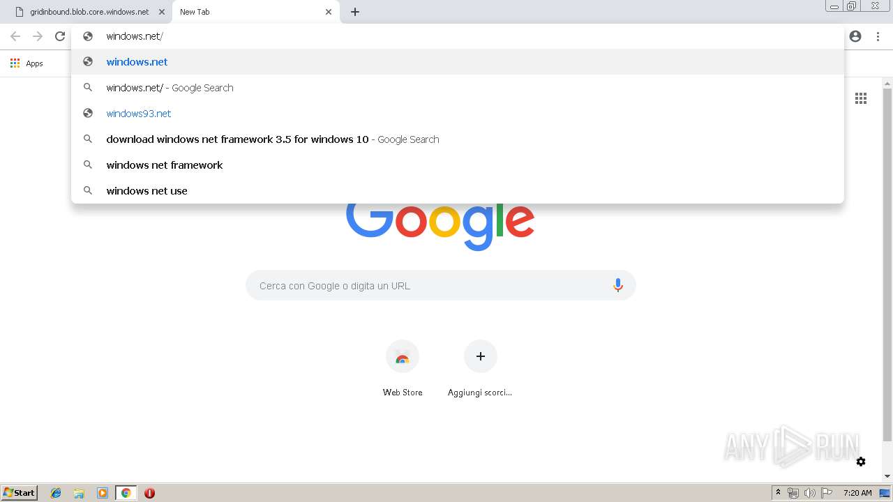Show hidden system tray icons arrow
The width and height of the screenshot is (893, 502).
tap(778, 492)
